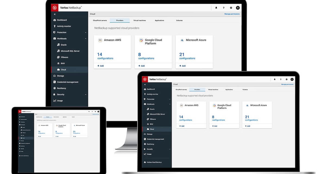The image size is (326, 174).
Task: Expand Protection chevron in the laptop sidebar
Action: click(170, 99)
